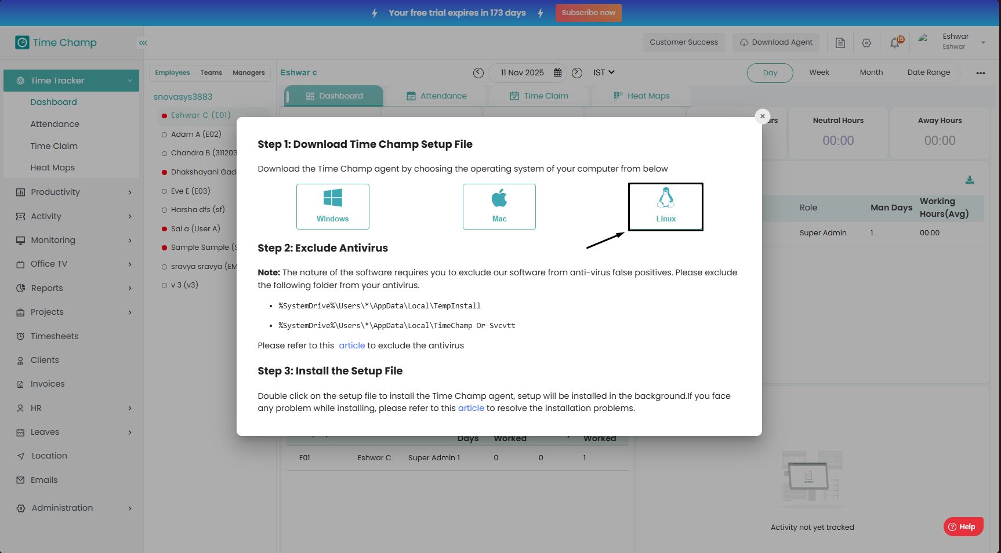Click the download icon above the table

970,180
